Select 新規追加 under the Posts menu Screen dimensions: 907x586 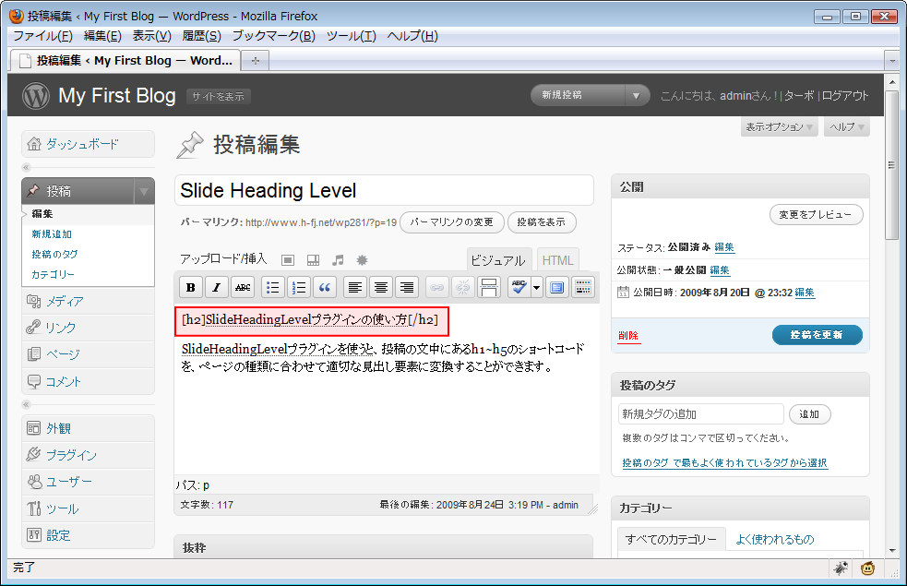click(52, 233)
